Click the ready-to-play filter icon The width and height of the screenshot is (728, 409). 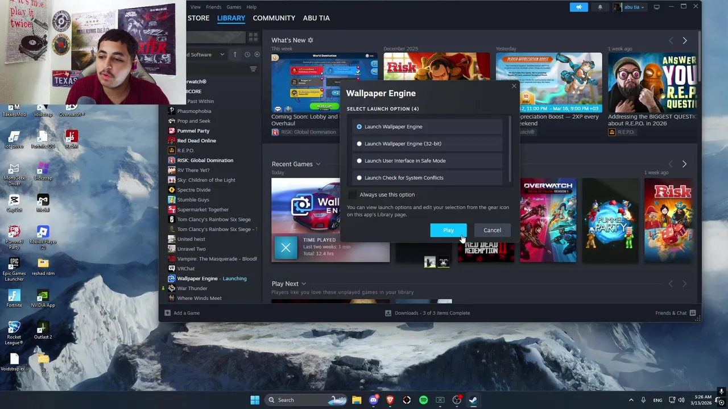point(257,55)
